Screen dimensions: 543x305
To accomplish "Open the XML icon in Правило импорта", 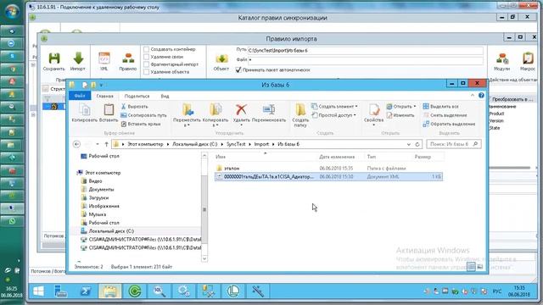I will pyautogui.click(x=104, y=58).
